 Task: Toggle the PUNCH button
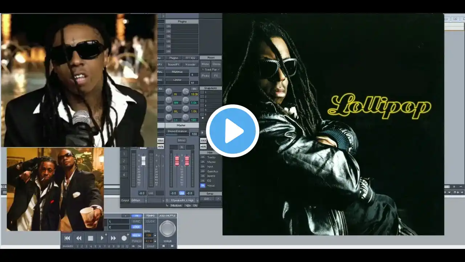137,241
